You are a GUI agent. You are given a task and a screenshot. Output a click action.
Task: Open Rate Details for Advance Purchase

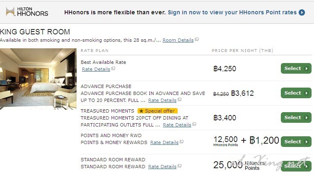point(162,100)
